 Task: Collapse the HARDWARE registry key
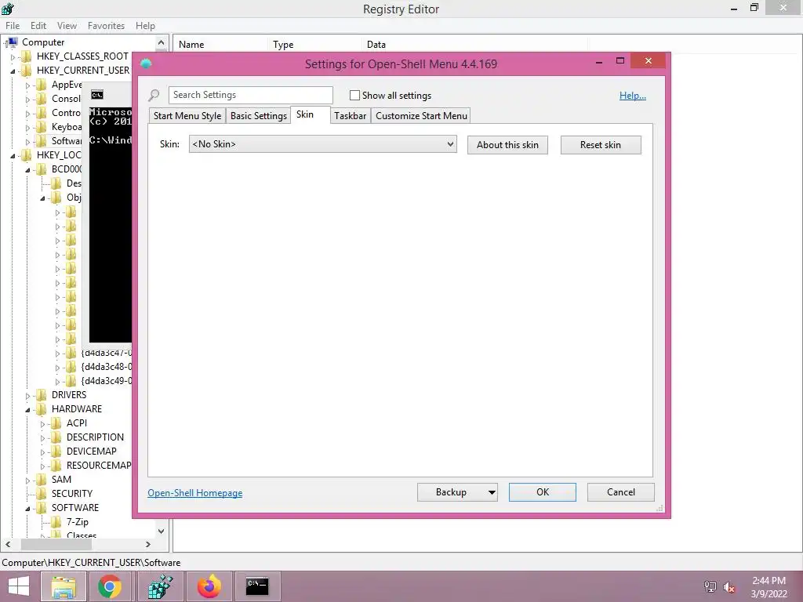(x=28, y=409)
